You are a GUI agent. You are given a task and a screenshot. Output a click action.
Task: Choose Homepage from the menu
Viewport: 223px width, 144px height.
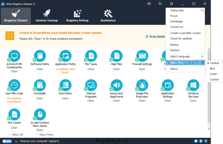[x=185, y=21]
